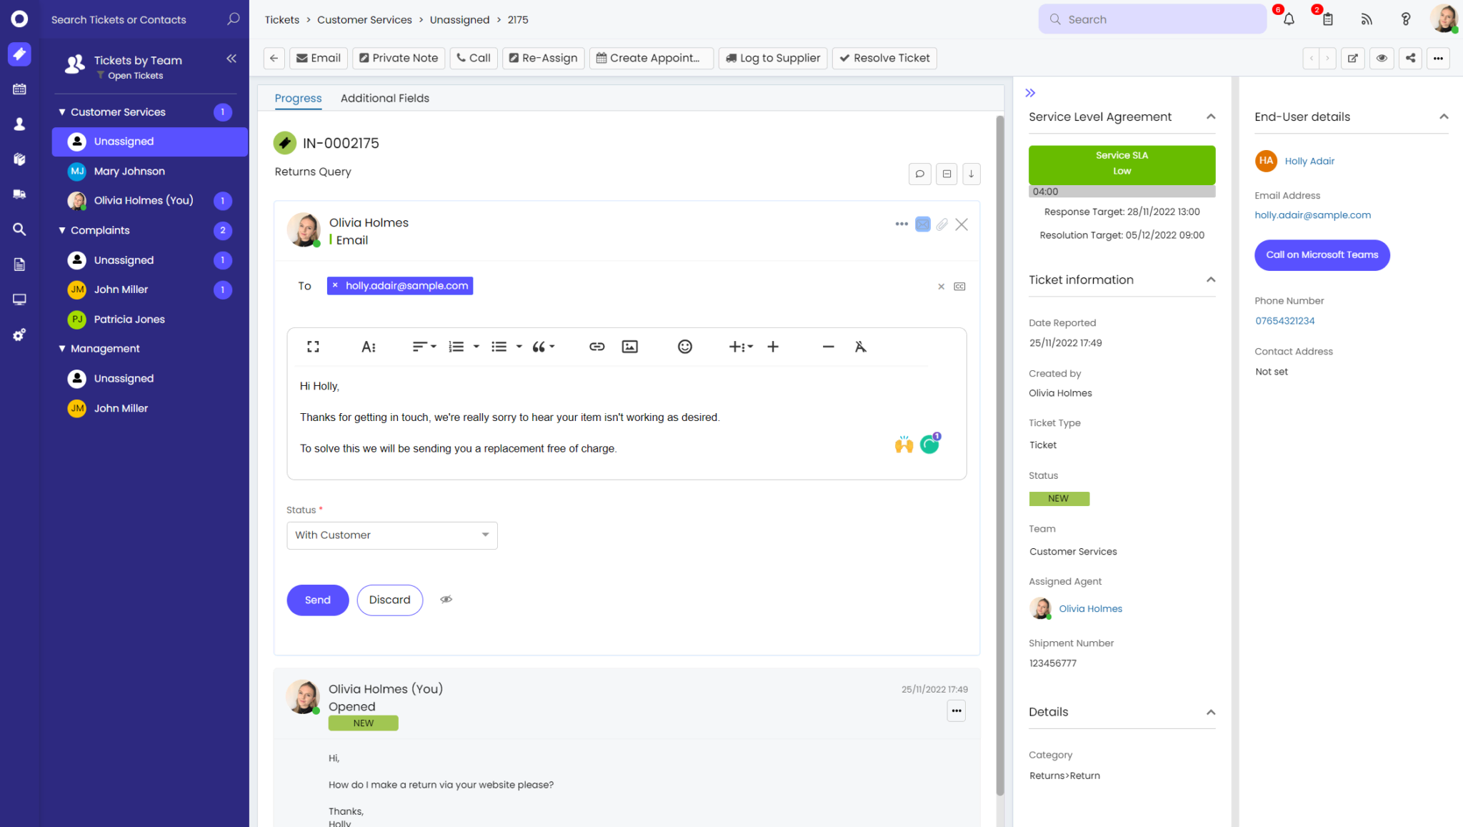Image resolution: width=1463 pixels, height=827 pixels.
Task: Click the Private Note button
Action: click(x=399, y=58)
